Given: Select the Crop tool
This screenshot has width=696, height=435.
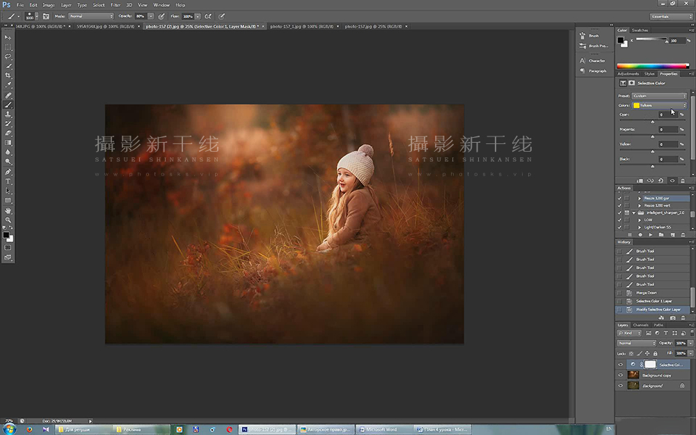Looking at the screenshot, I should [x=8, y=75].
